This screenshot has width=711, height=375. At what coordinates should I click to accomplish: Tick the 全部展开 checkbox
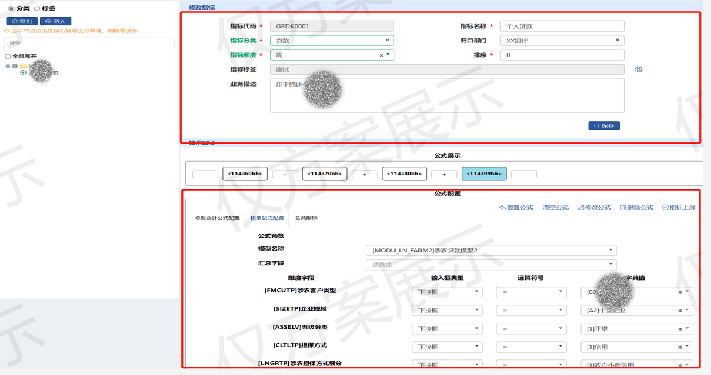8,56
